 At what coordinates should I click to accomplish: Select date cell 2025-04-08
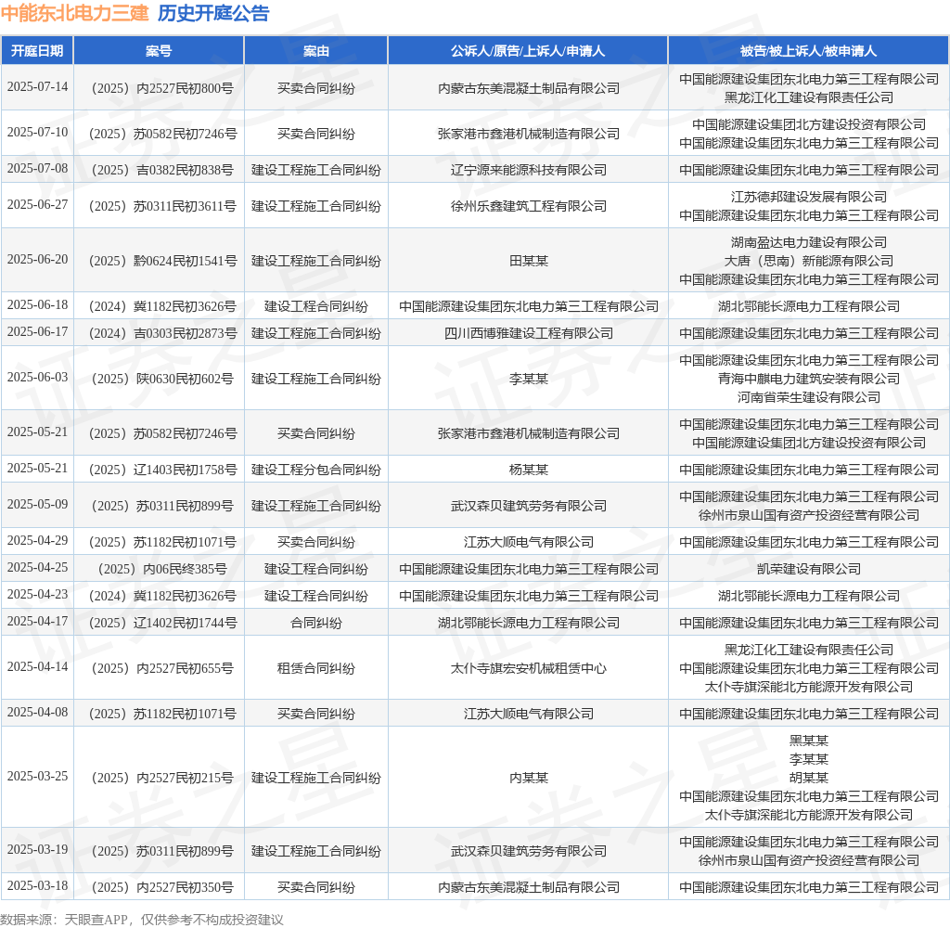point(37,712)
